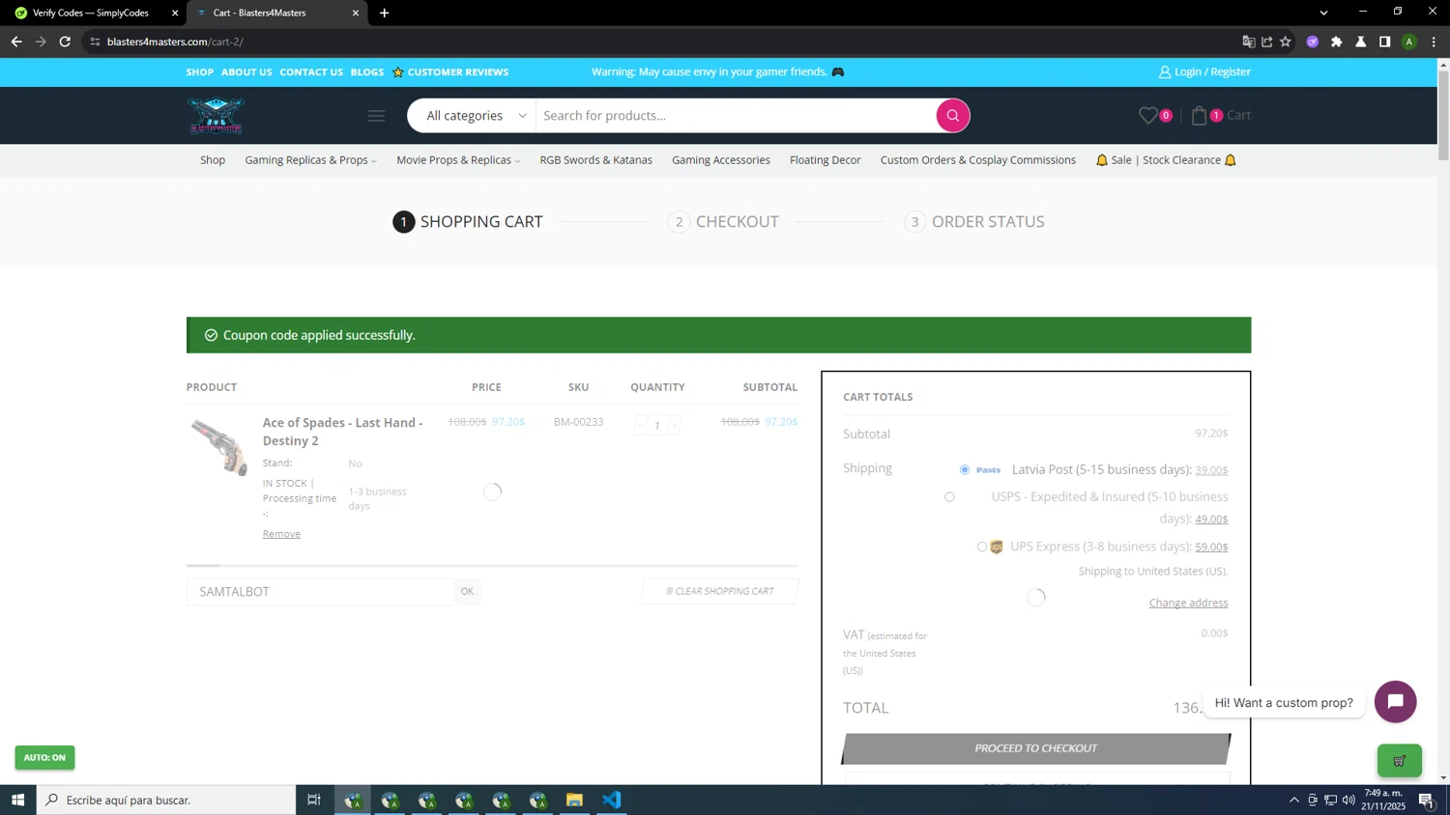
Task: Open File Explorer from taskbar
Action: click(x=574, y=800)
